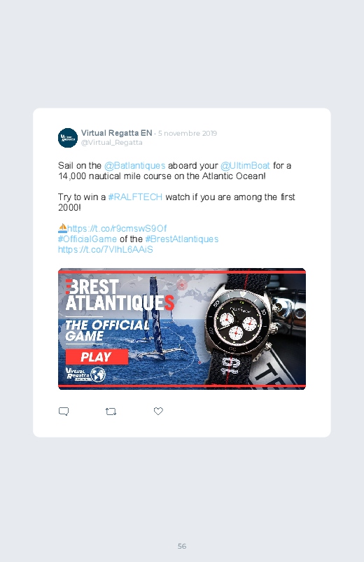Open the Virtual Regatta profile avatar

[68, 138]
